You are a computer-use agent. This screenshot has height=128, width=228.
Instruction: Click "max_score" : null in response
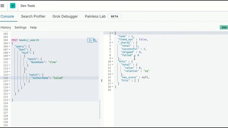point(135,78)
